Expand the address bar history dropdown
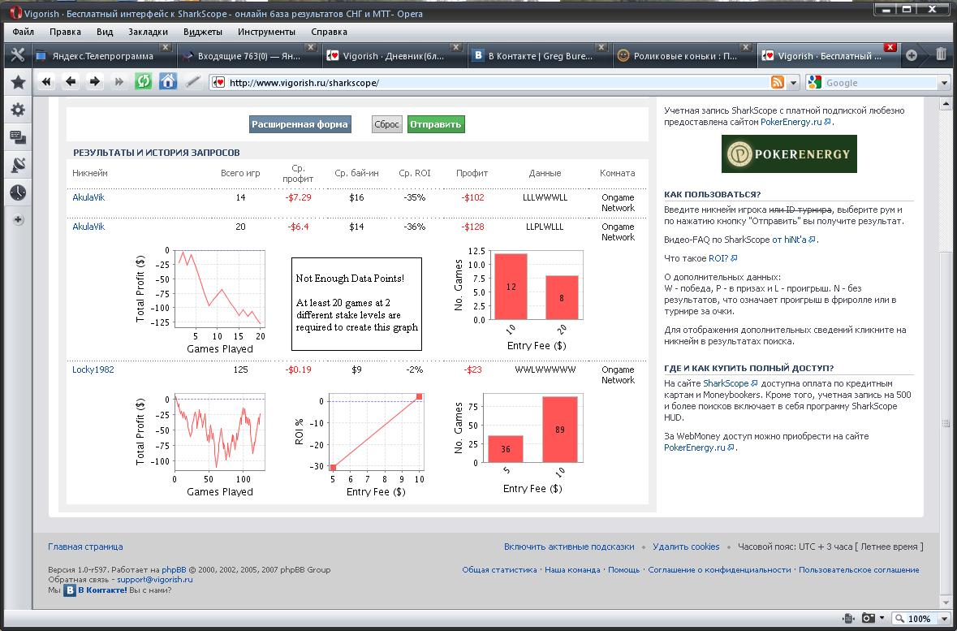Image resolution: width=957 pixels, height=631 pixels. [x=793, y=83]
